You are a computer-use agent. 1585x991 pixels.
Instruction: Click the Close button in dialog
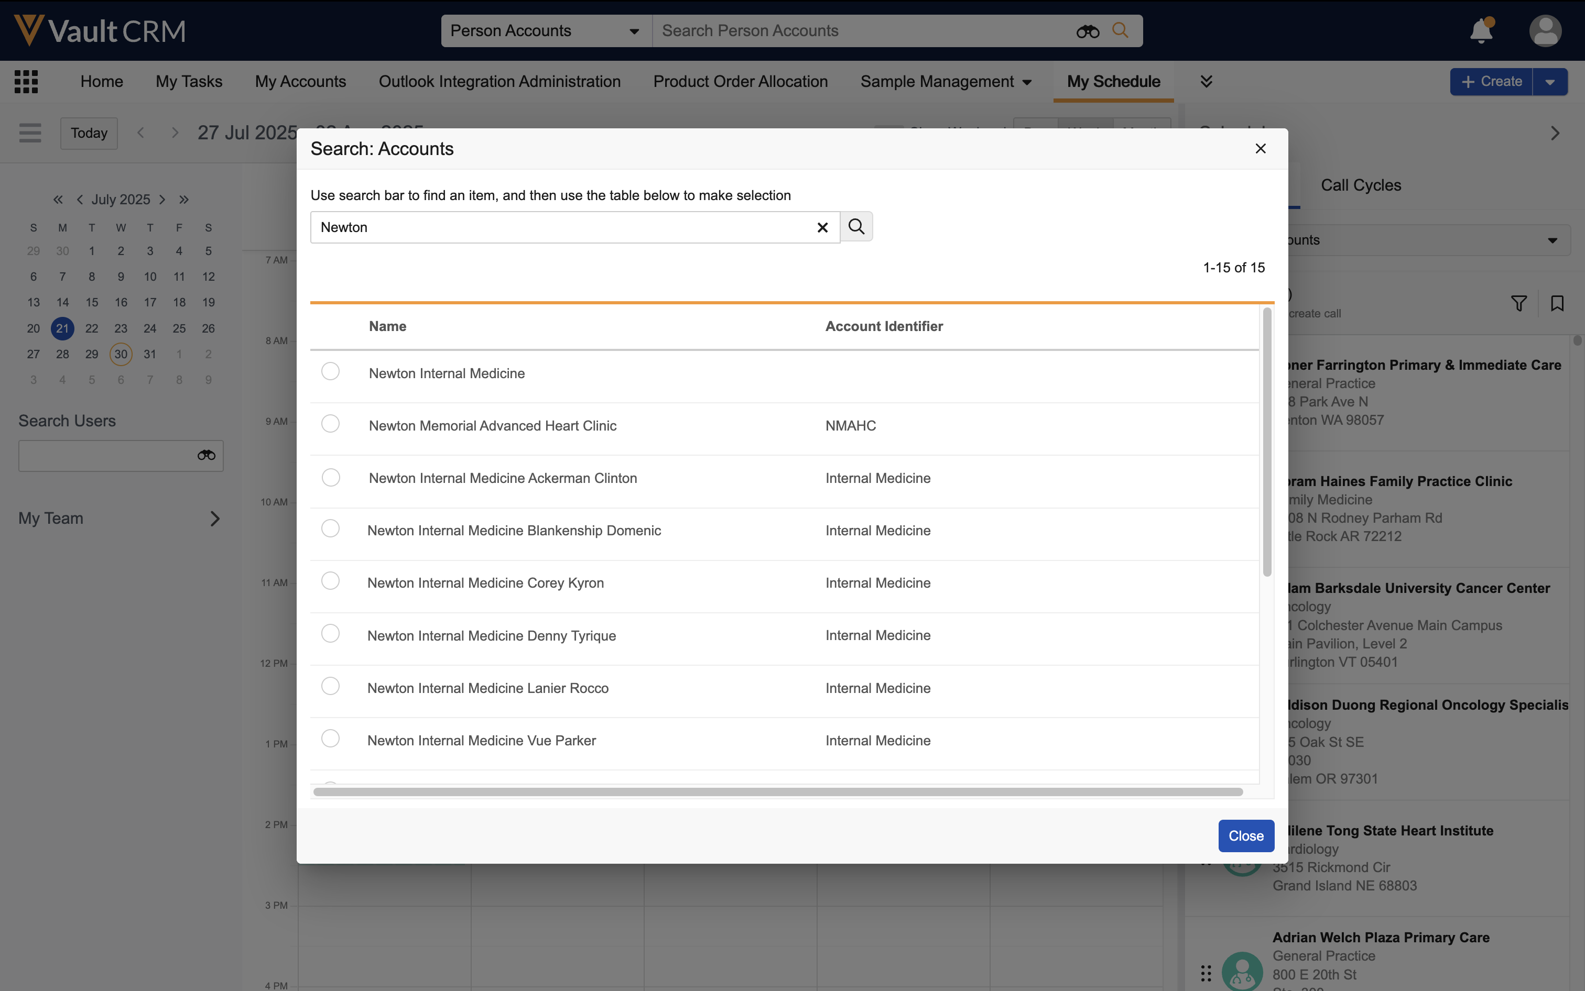click(x=1245, y=835)
